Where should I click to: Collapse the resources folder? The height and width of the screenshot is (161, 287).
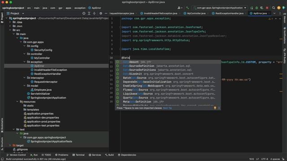coord(17,102)
